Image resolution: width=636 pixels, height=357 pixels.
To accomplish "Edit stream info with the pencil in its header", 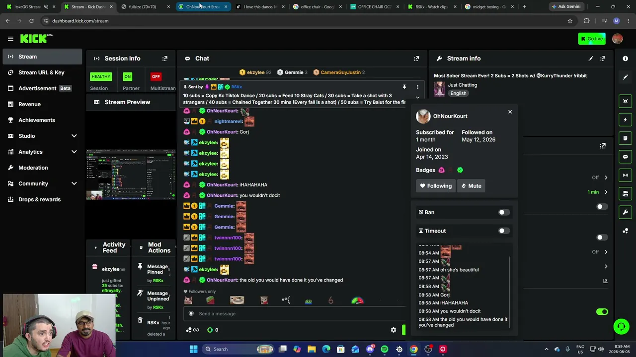I will click(591, 59).
